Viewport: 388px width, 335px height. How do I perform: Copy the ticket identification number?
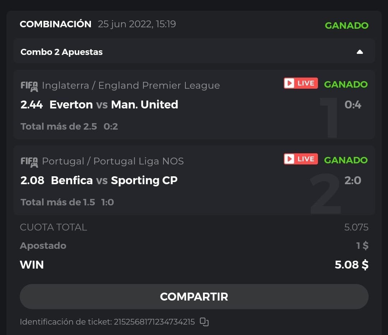pos(204,322)
